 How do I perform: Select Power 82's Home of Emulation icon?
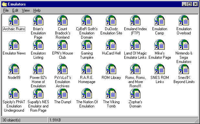38,69
